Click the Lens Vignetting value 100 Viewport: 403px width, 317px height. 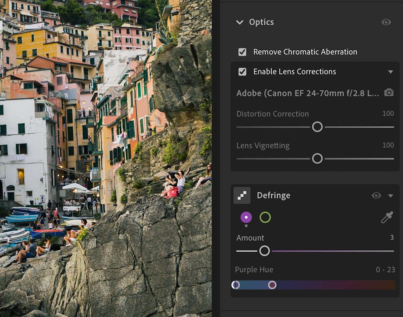click(x=388, y=145)
